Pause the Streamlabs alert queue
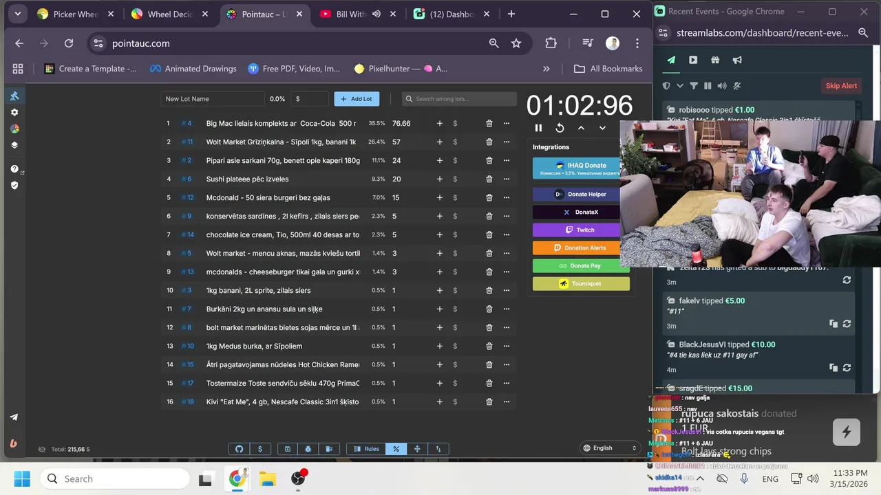Image resolution: width=881 pixels, height=495 pixels. pos(708,86)
